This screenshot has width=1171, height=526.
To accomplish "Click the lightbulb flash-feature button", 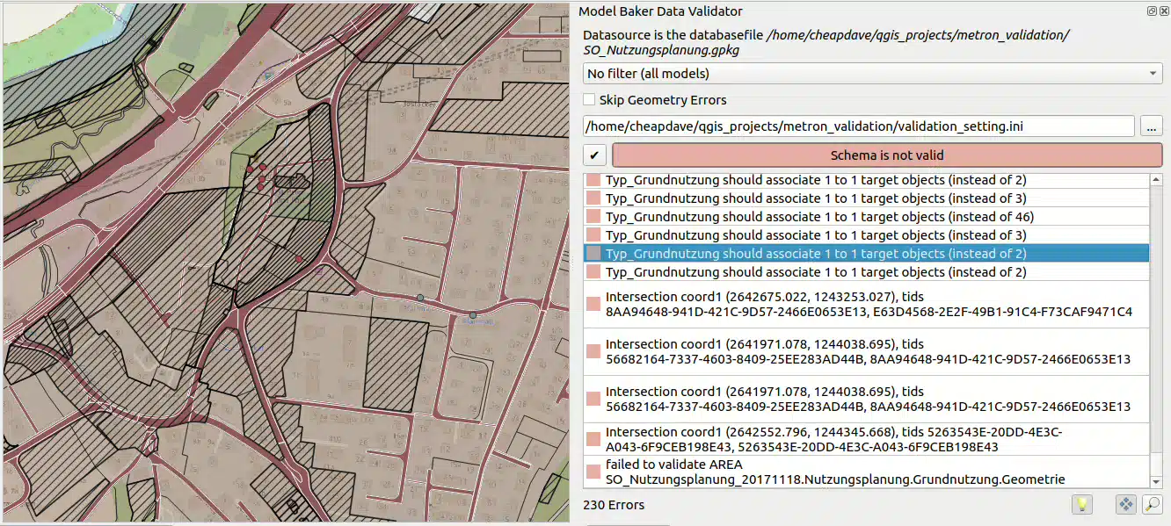I will tap(1081, 504).
